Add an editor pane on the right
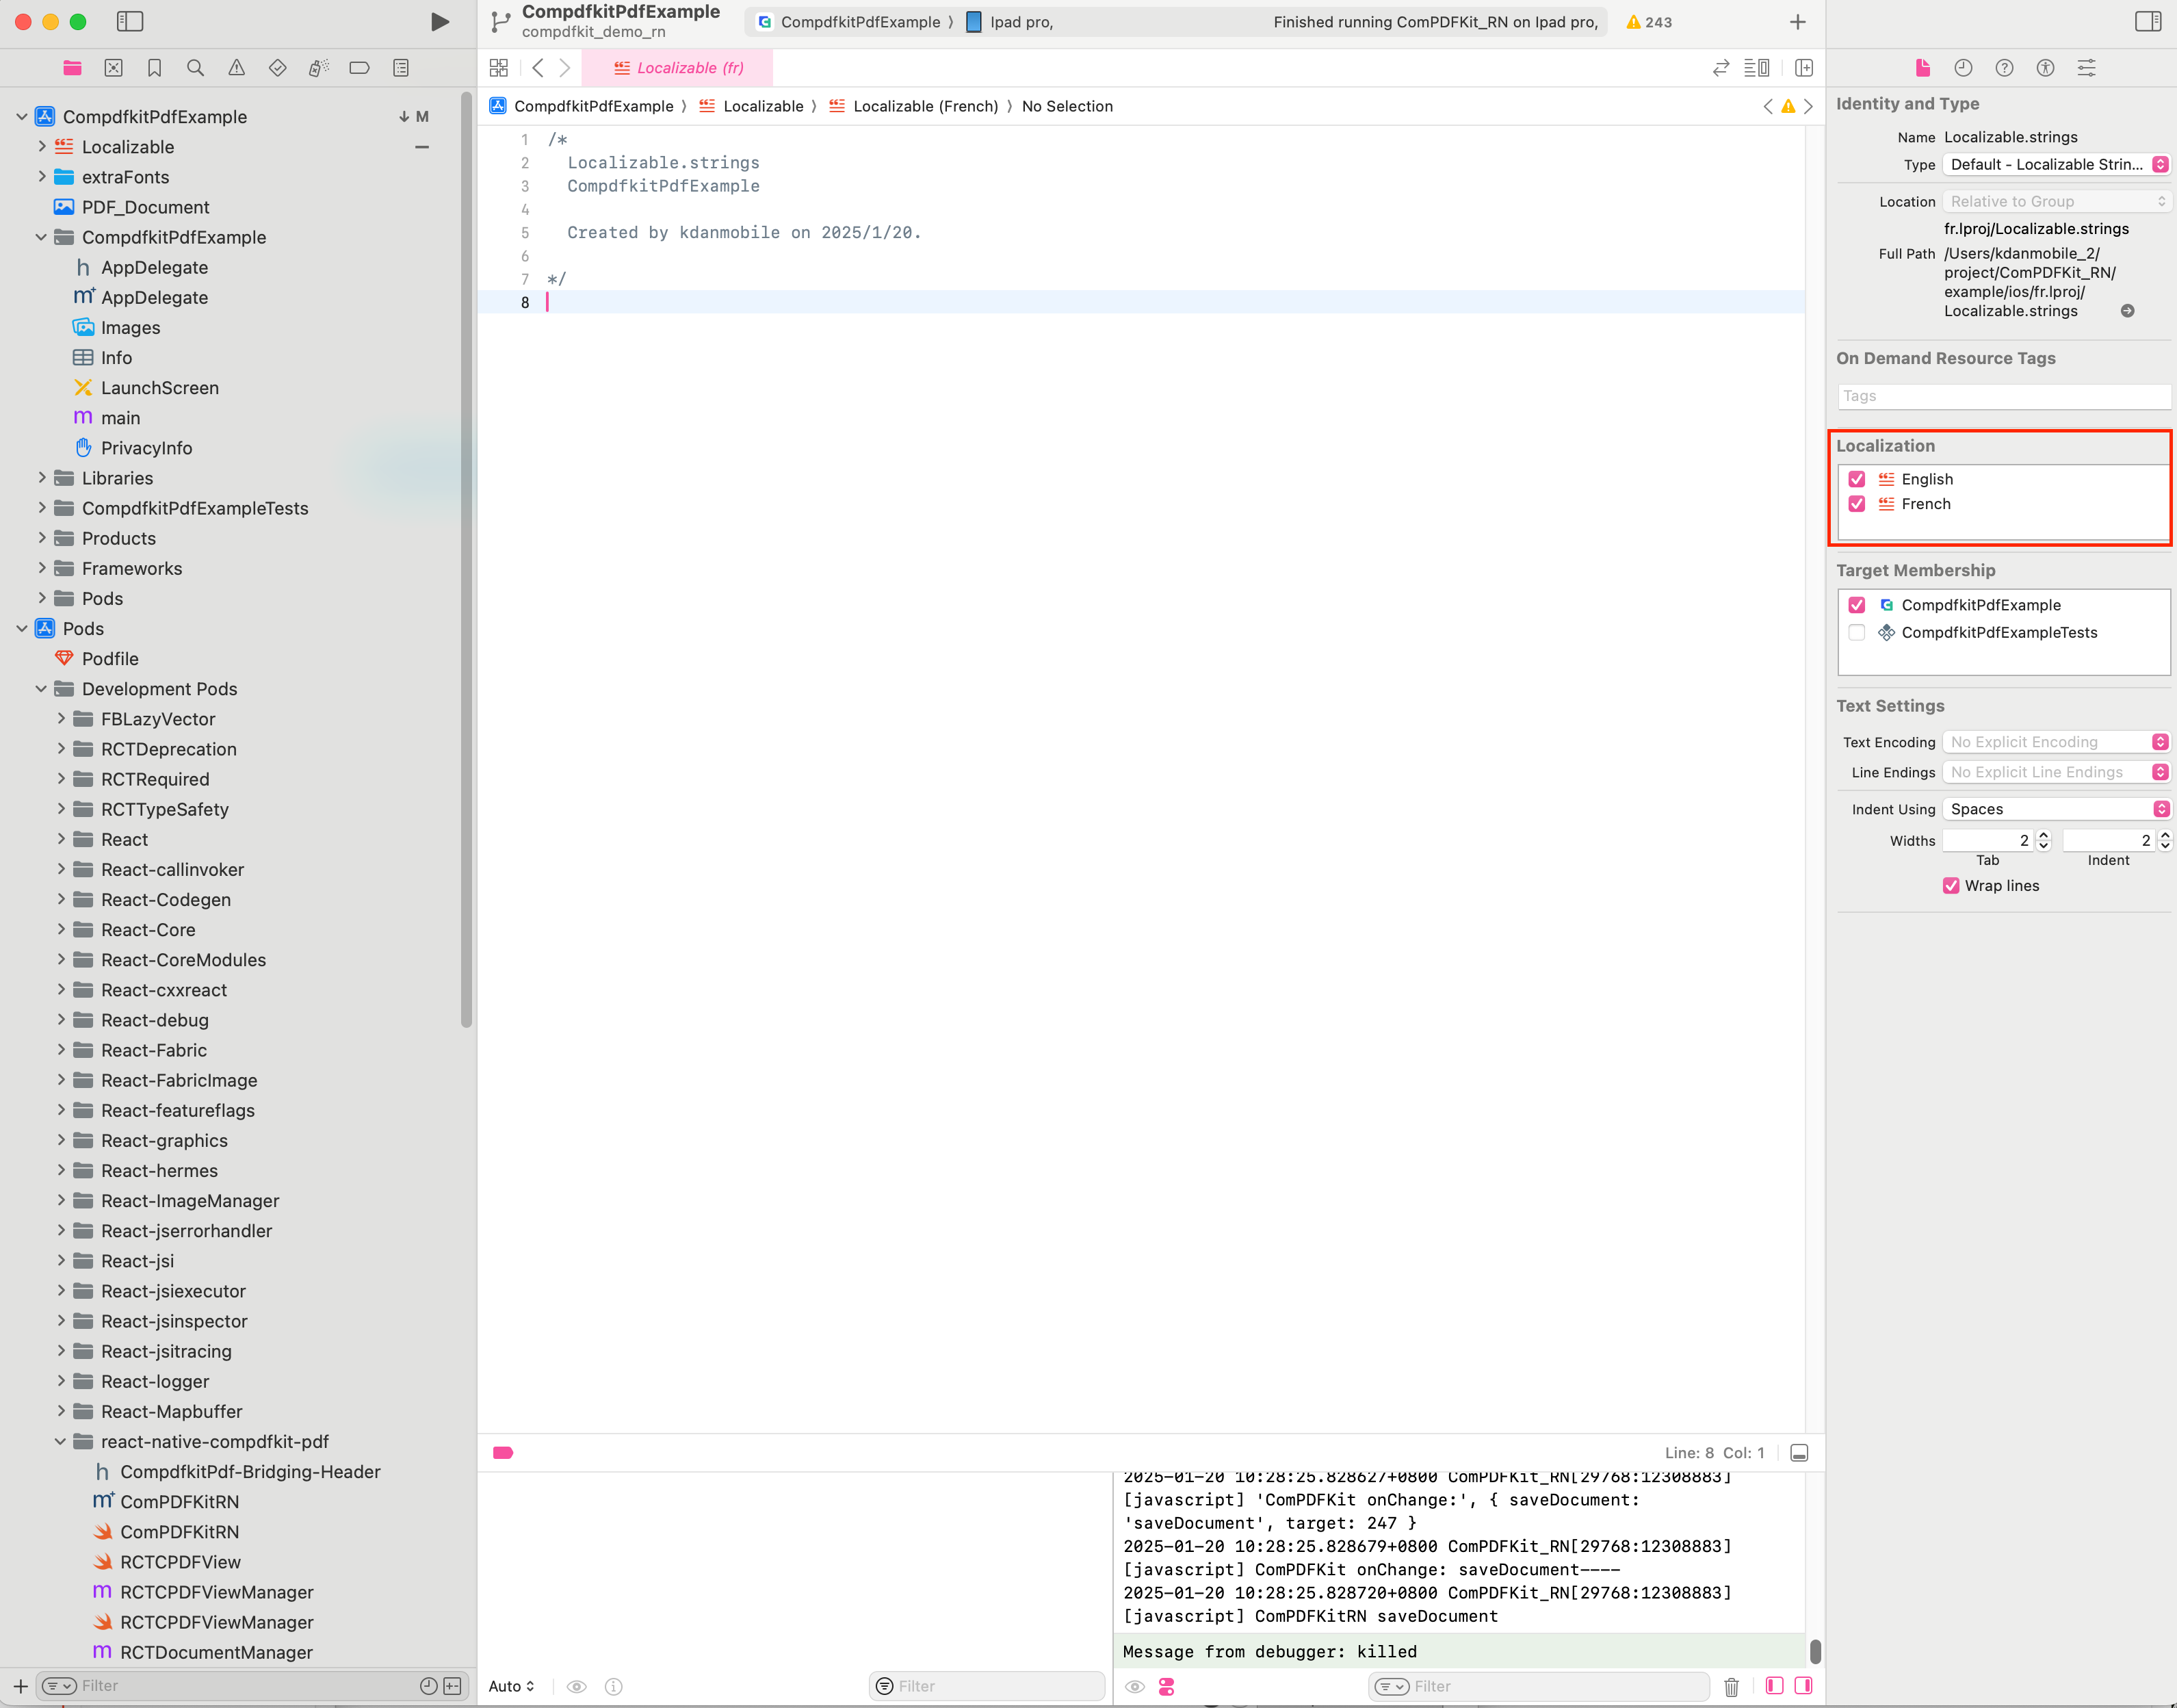 pos(1804,68)
